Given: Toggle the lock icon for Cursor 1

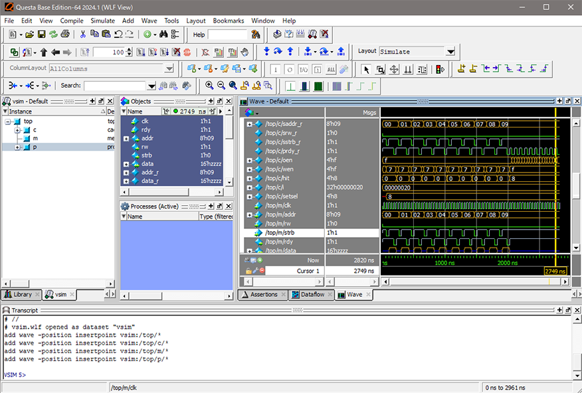Looking at the screenshot, I should click(x=248, y=271).
